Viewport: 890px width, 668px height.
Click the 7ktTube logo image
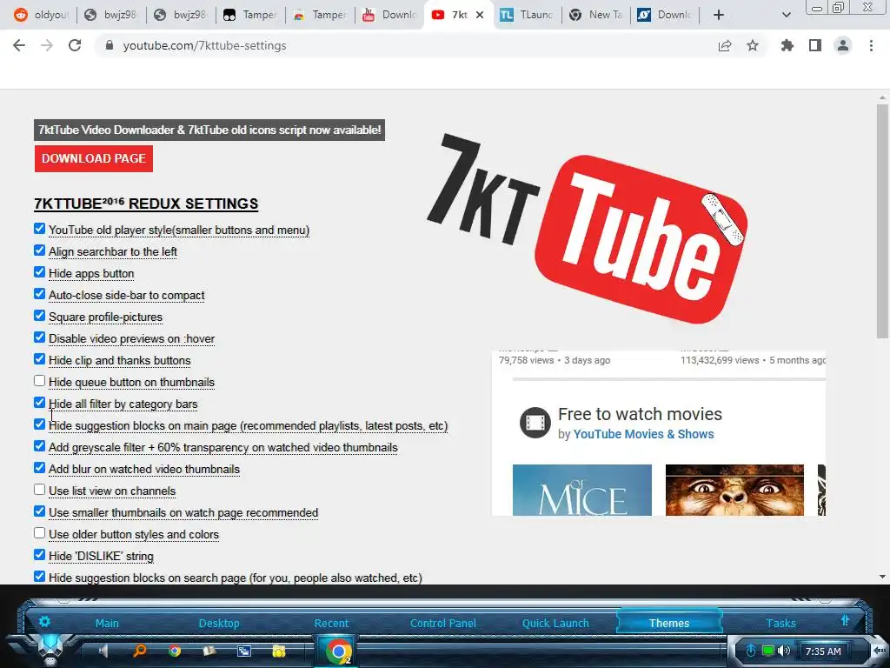pyautogui.click(x=588, y=227)
